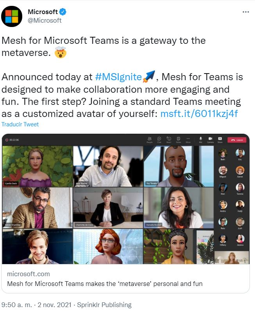
Task: Toggle the Camera on or off
Action: coord(210,138)
